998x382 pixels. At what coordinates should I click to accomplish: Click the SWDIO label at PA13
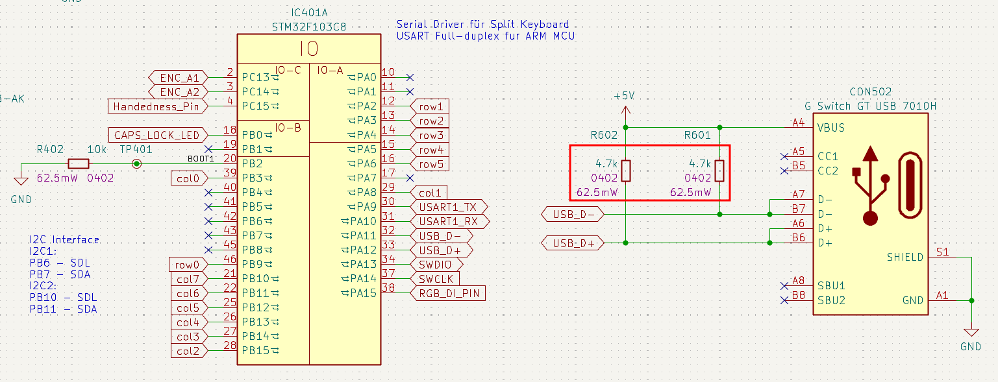[x=436, y=265]
